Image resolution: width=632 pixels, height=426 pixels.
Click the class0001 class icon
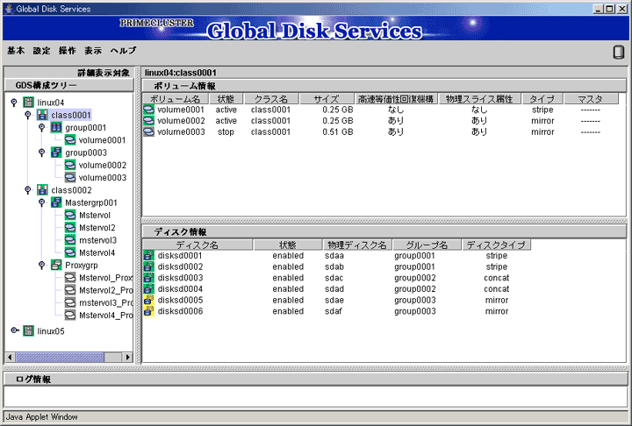(x=42, y=115)
